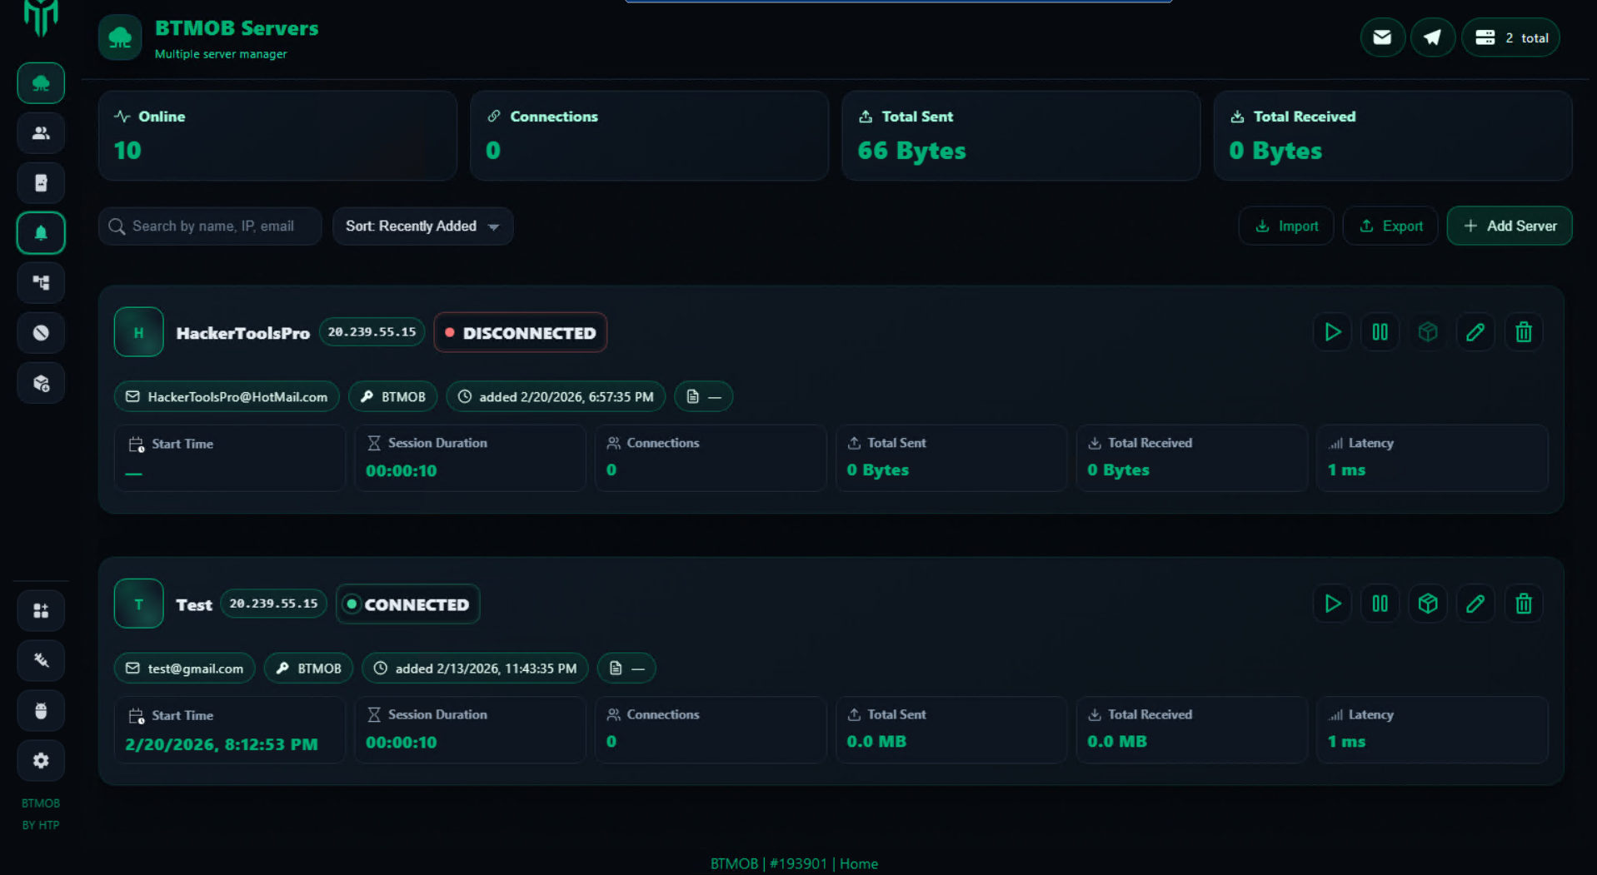
Task: Open the users group sidebar icon
Action: click(41, 133)
